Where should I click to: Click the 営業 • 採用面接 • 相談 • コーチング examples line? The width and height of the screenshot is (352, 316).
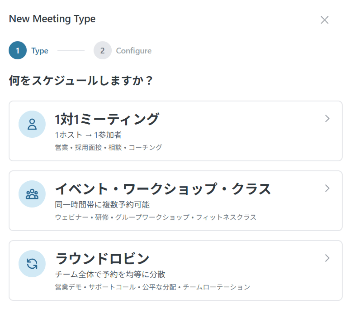tap(108, 148)
